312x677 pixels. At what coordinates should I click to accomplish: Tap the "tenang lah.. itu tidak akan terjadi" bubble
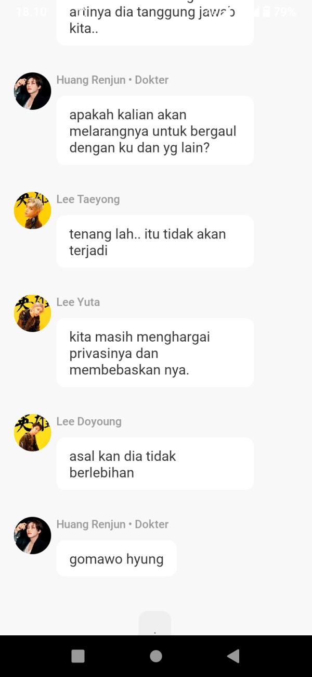[x=155, y=242]
